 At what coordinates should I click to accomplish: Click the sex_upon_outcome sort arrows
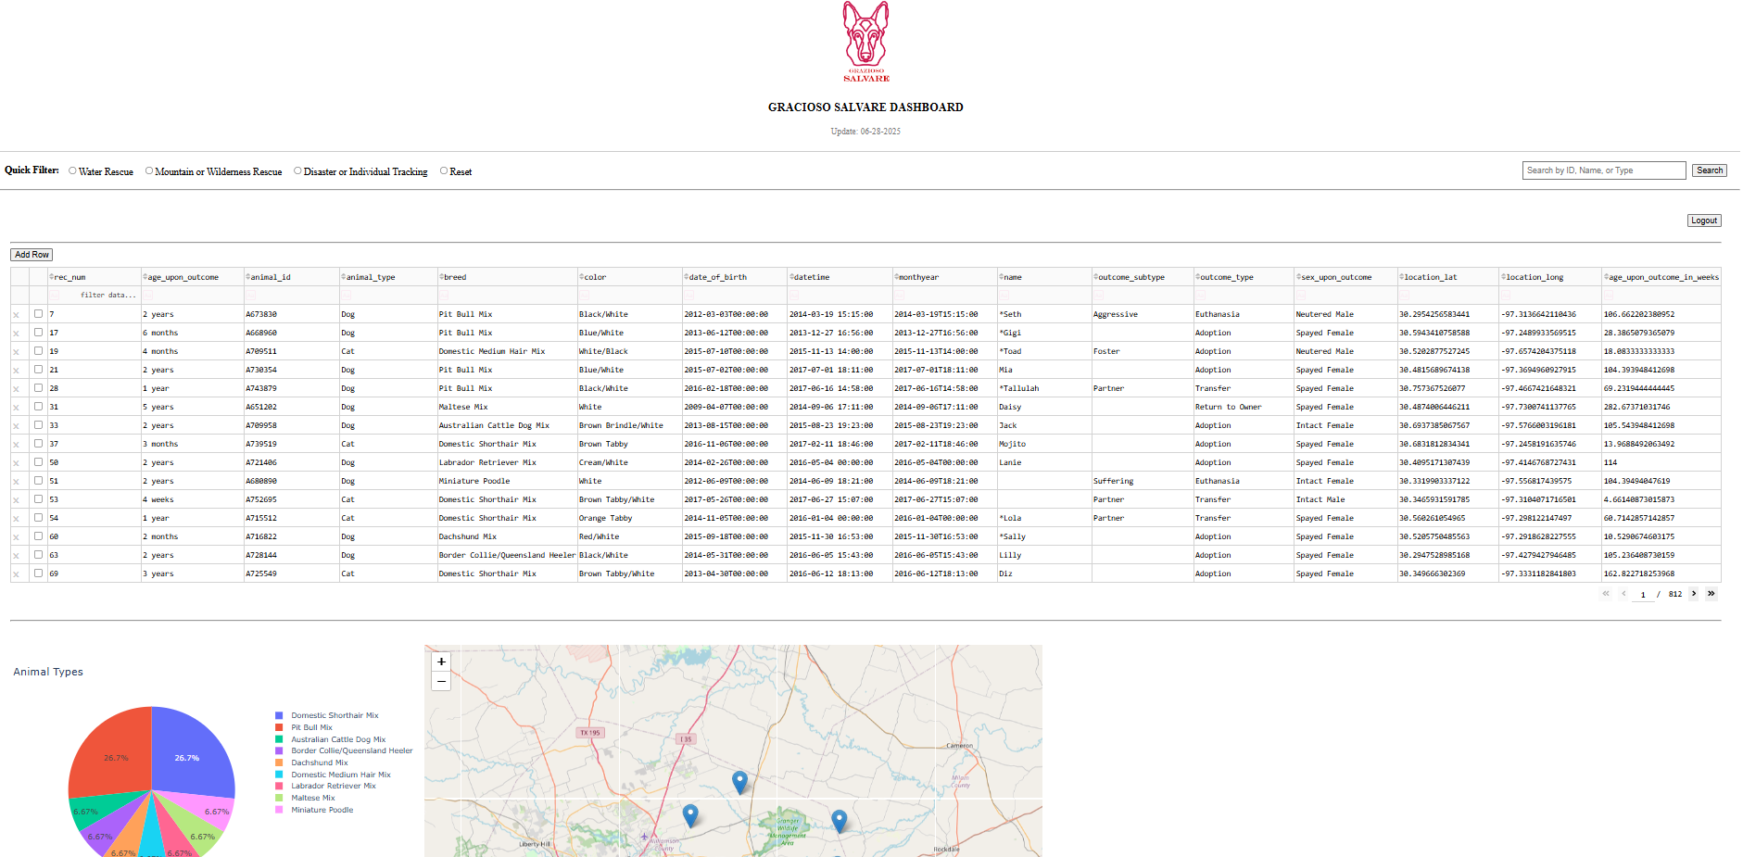[1299, 277]
